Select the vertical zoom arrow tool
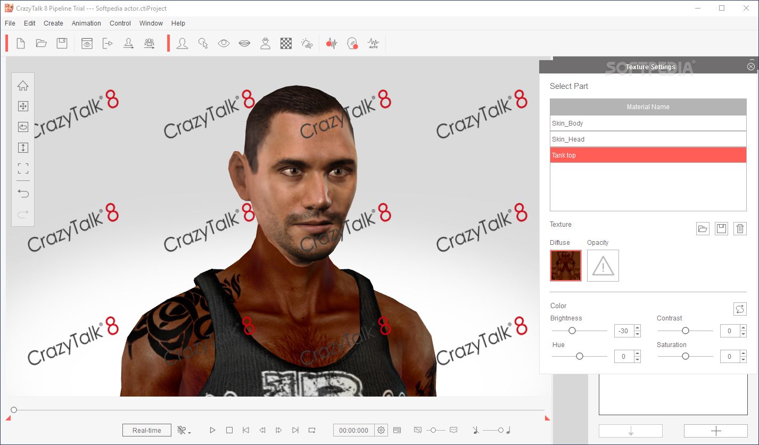The image size is (759, 445). click(23, 148)
